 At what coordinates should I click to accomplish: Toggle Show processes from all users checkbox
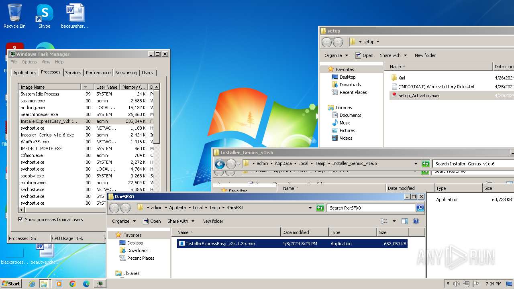(20, 220)
